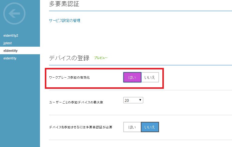This screenshot has width=232, height=147.
Task: Open the last eidentity entry in sidebar
Action: point(10,58)
